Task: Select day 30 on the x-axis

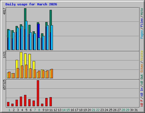Action: [x=132, y=110]
